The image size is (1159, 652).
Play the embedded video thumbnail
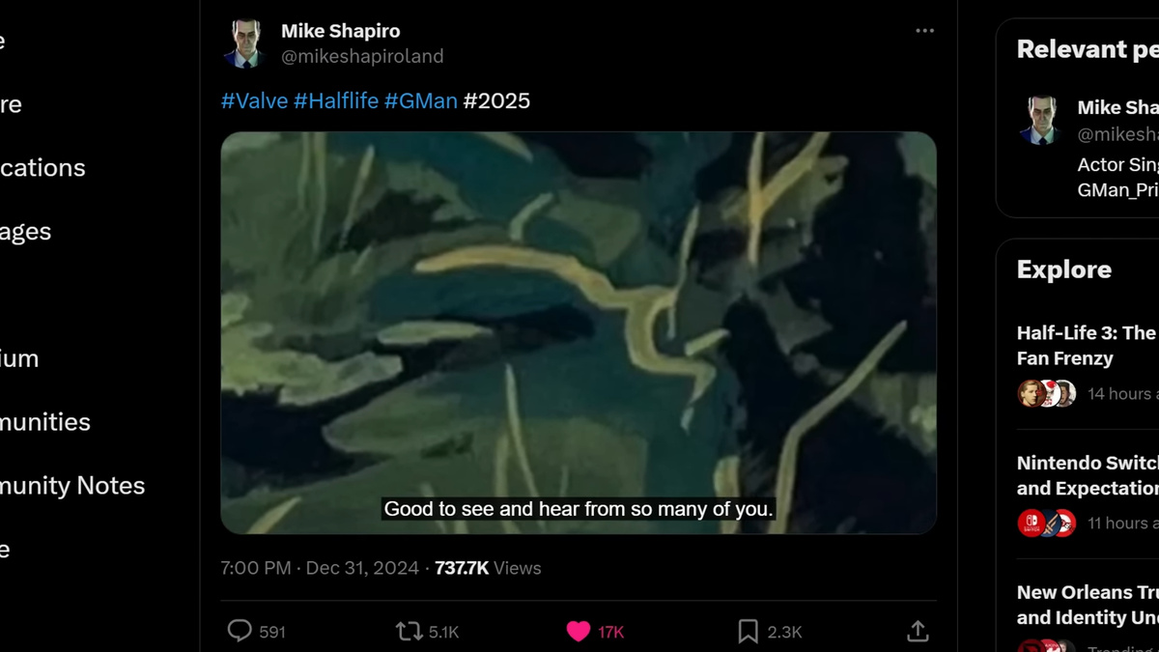click(579, 332)
